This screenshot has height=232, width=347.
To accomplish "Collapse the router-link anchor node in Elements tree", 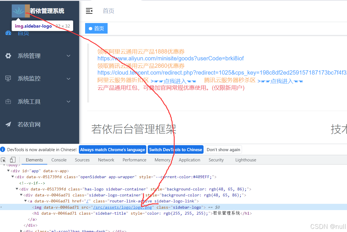I will coord(25,201).
